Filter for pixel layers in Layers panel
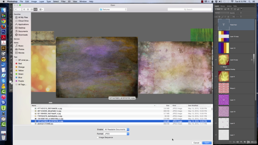Screen dimensions: 258x145 tap(225, 9)
